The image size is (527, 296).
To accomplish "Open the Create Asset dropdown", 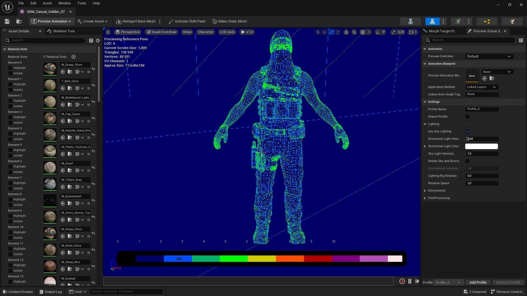I will 92,21.
